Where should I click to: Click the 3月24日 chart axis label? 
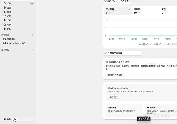tap(110, 39)
